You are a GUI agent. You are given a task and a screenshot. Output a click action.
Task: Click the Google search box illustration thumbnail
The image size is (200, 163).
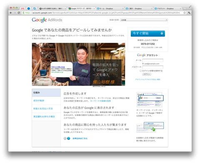150,99
